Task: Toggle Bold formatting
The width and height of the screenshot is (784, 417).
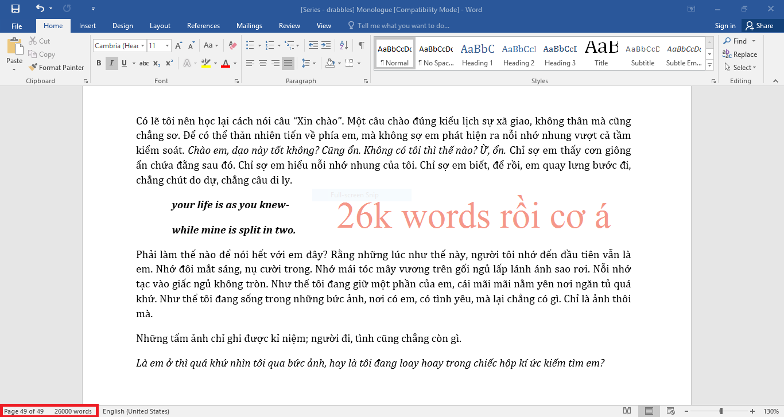Action: click(99, 63)
